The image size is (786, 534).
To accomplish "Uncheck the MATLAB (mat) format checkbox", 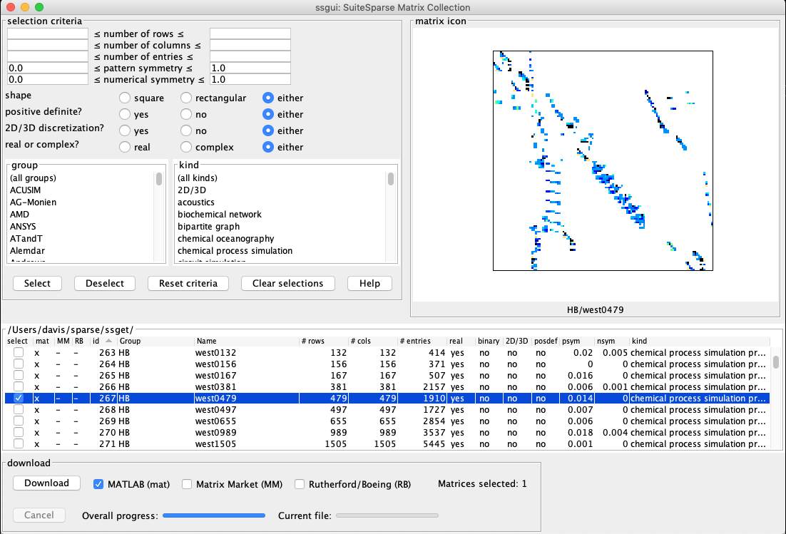I will click(x=99, y=484).
